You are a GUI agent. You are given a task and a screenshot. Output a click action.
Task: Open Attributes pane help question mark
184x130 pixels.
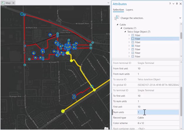(170, 4)
